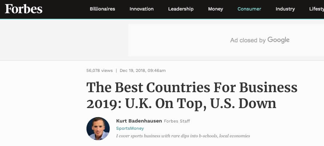Image resolution: width=324 pixels, height=146 pixels.
Task: Click the Forbes logo in the header
Action: point(24,9)
